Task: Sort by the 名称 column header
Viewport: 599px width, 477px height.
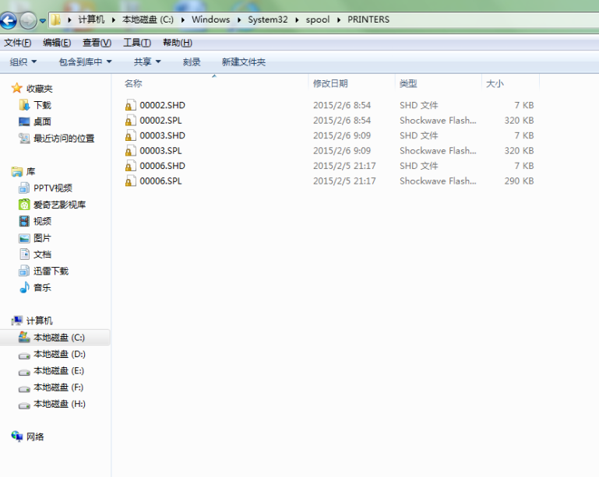Action: (x=133, y=83)
